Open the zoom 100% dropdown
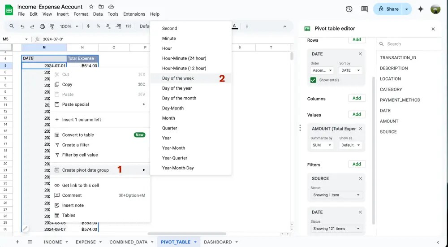Viewport: 448px width, 247px height. pos(68,26)
